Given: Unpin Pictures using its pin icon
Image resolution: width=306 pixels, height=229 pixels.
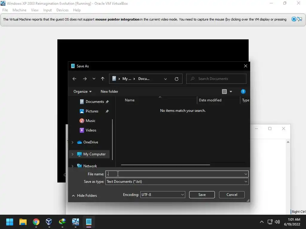Looking at the screenshot, I should [x=107, y=111].
